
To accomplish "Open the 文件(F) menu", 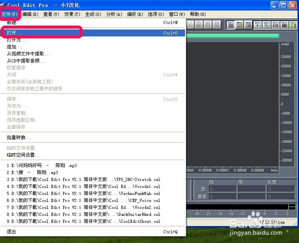I will (10, 14).
